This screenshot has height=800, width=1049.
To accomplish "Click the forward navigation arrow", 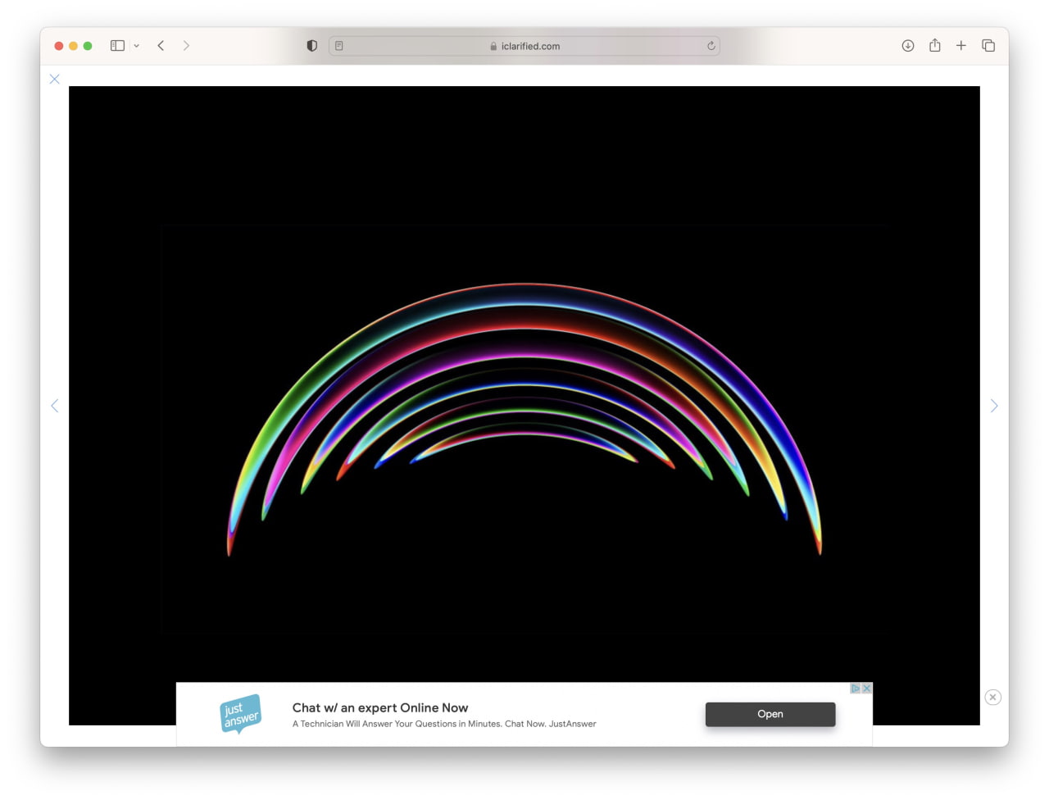I will (186, 45).
